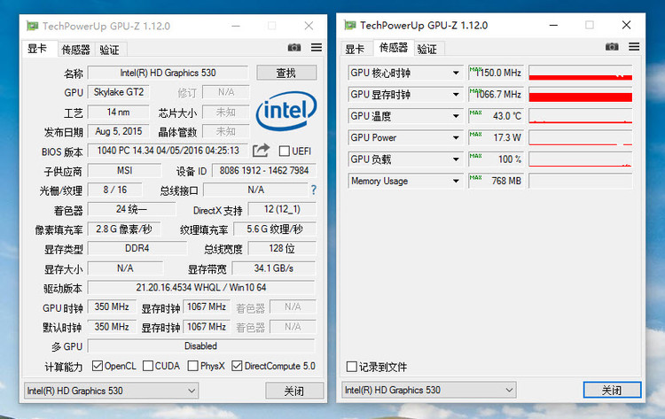Click the camera screenshot icon in left GPU-Z window
This screenshot has height=419, width=665.
[294, 48]
